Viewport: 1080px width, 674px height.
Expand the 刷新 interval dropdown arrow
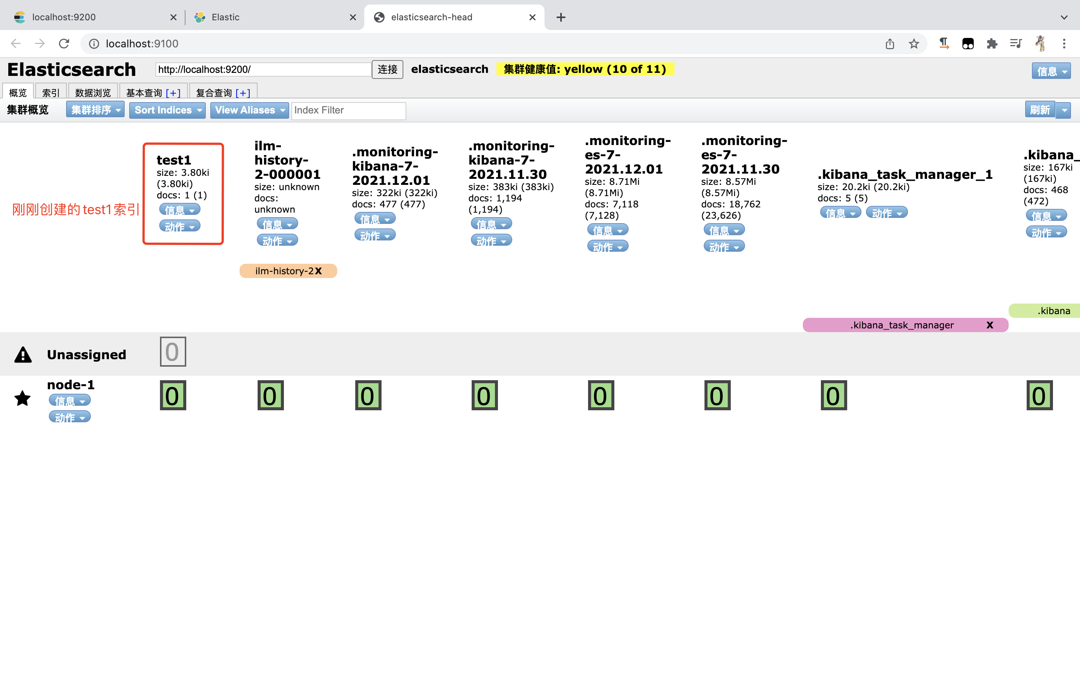click(x=1064, y=110)
